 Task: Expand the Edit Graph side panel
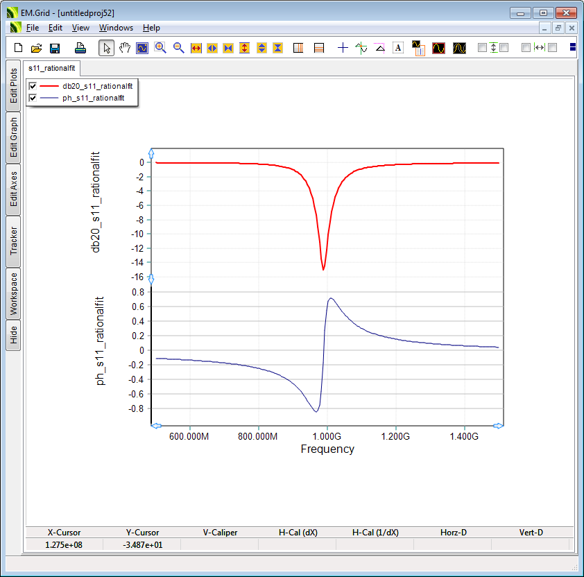tap(13, 137)
